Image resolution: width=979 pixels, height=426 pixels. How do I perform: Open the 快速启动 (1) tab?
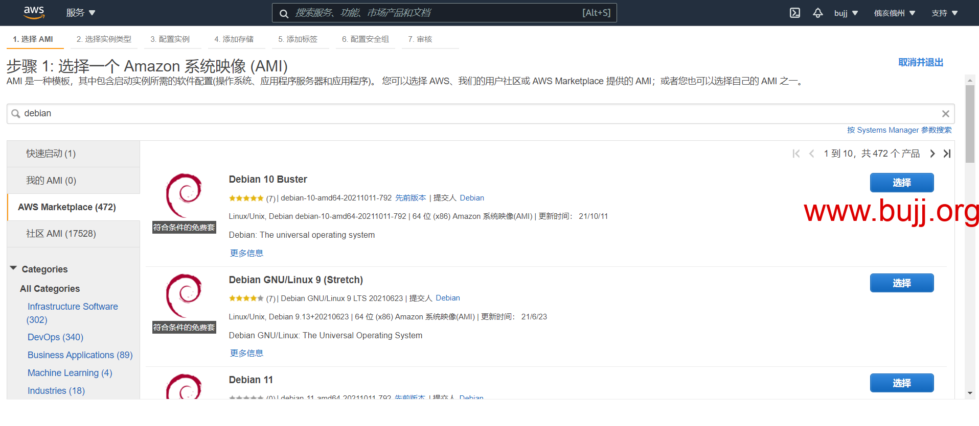coord(74,154)
